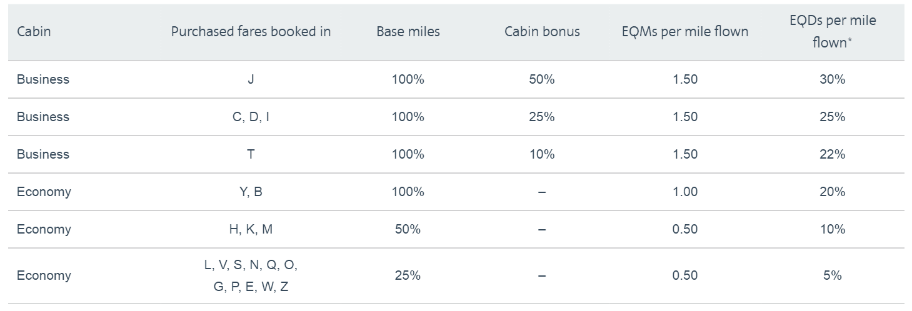Viewport: 912px width, 311px height.
Task: Select fare class J cell
Action: click(x=251, y=79)
